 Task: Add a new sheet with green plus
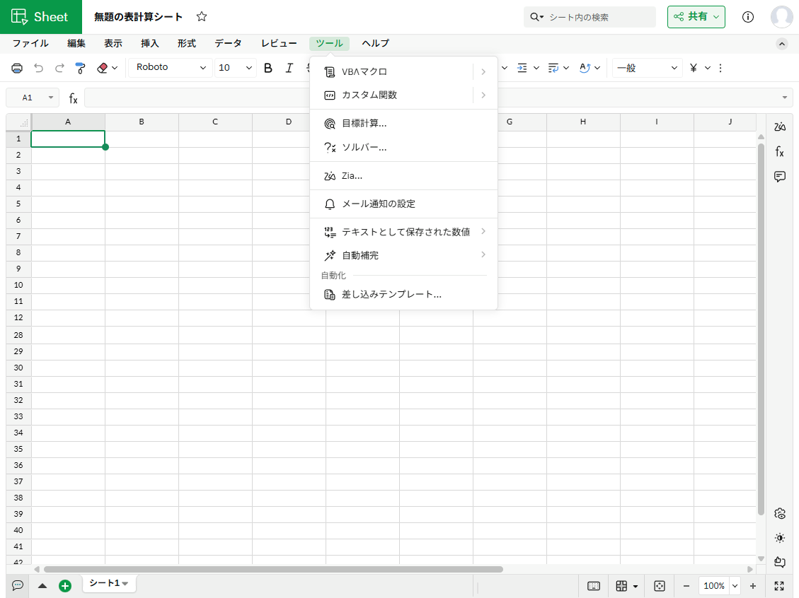point(65,585)
